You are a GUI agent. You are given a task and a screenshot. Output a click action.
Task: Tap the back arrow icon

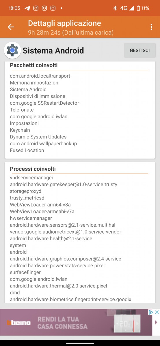tap(11, 27)
